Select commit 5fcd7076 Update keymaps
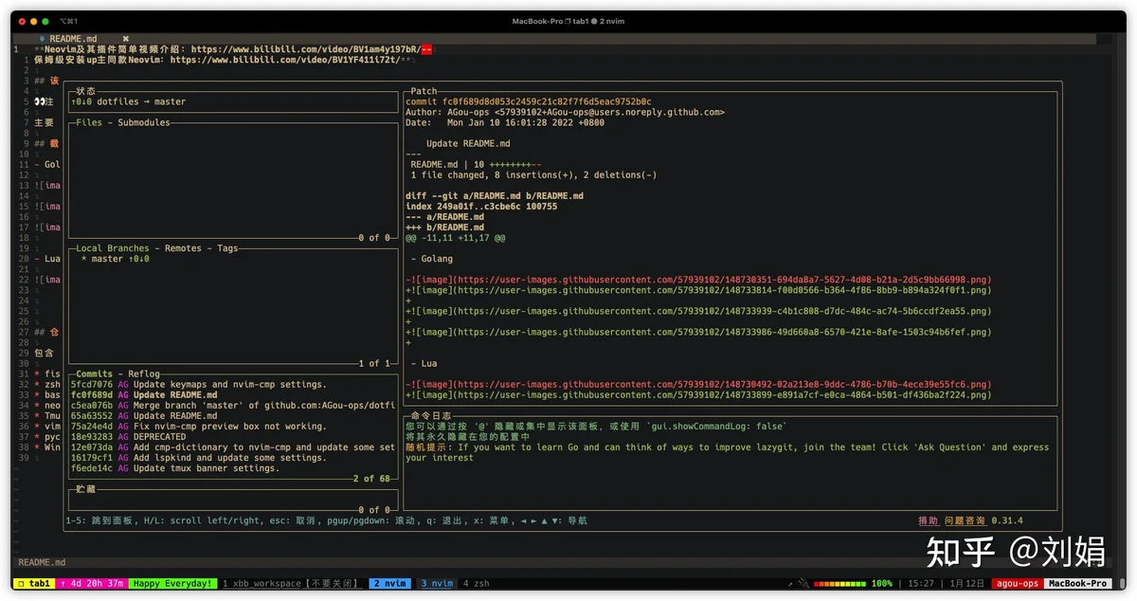The height and width of the screenshot is (601, 1137). [x=233, y=385]
